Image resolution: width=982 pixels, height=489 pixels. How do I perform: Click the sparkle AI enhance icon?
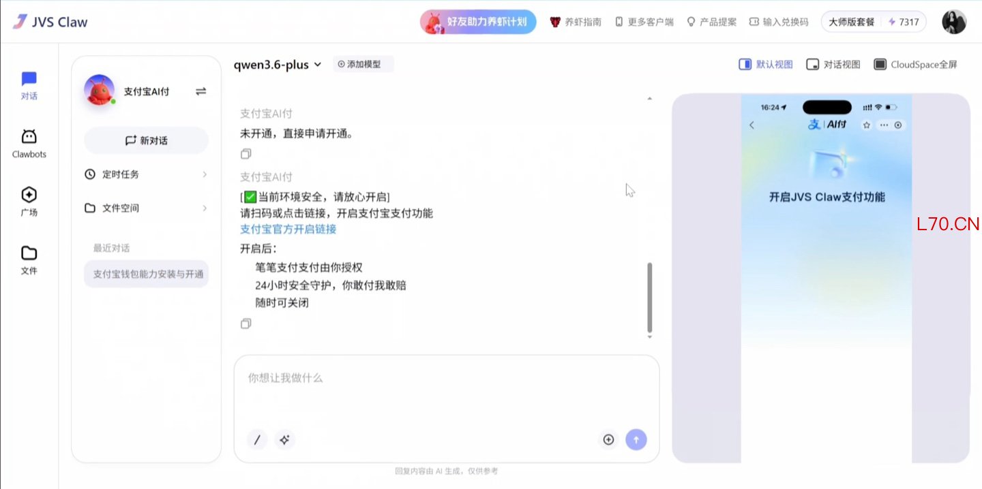[285, 440]
